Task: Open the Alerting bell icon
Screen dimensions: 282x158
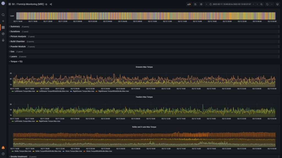Action: (x=3, y=40)
